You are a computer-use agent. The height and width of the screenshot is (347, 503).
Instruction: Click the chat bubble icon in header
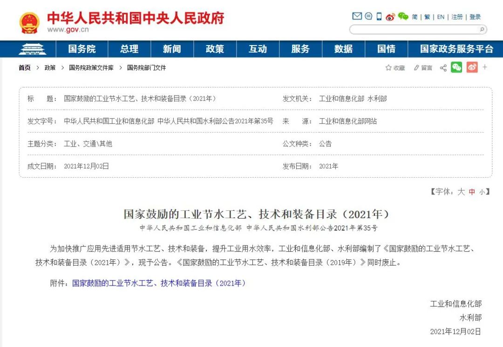pyautogui.click(x=368, y=16)
